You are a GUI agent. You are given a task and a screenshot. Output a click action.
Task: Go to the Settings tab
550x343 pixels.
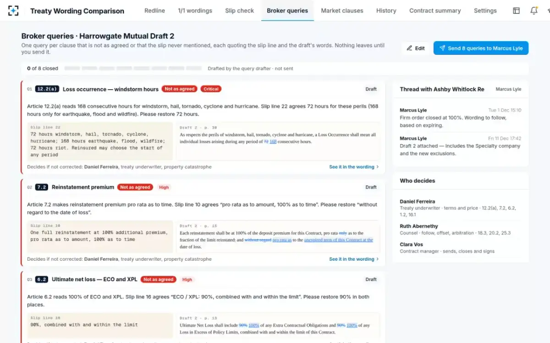(485, 11)
